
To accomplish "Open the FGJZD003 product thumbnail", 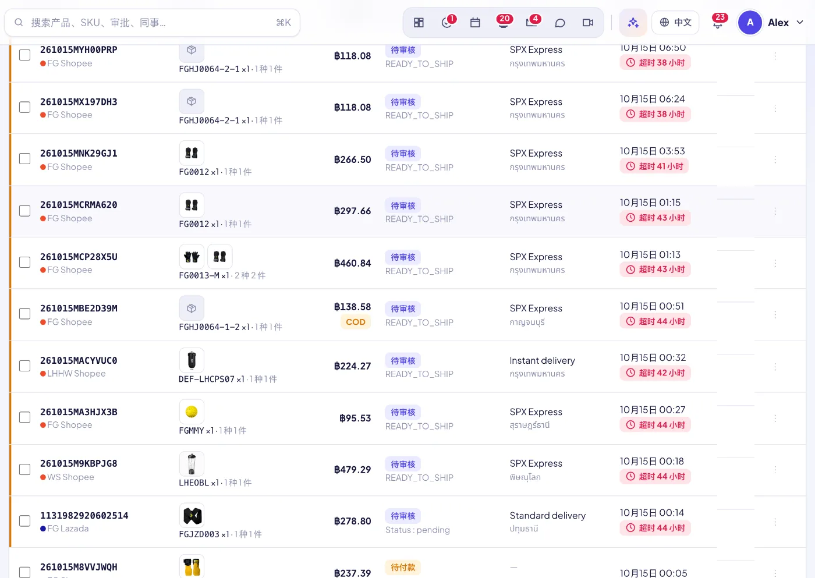I will [192, 515].
